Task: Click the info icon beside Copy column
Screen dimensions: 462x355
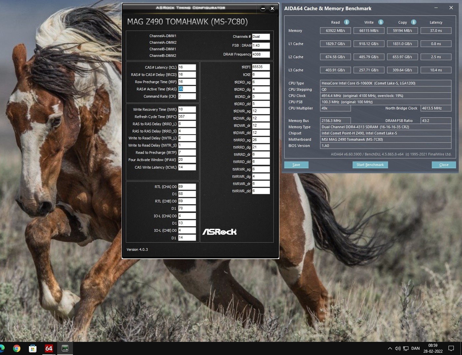Action: pyautogui.click(x=413, y=22)
